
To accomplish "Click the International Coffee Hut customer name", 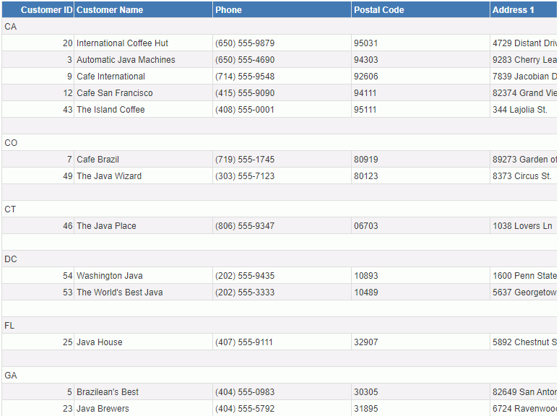I will (x=122, y=43).
